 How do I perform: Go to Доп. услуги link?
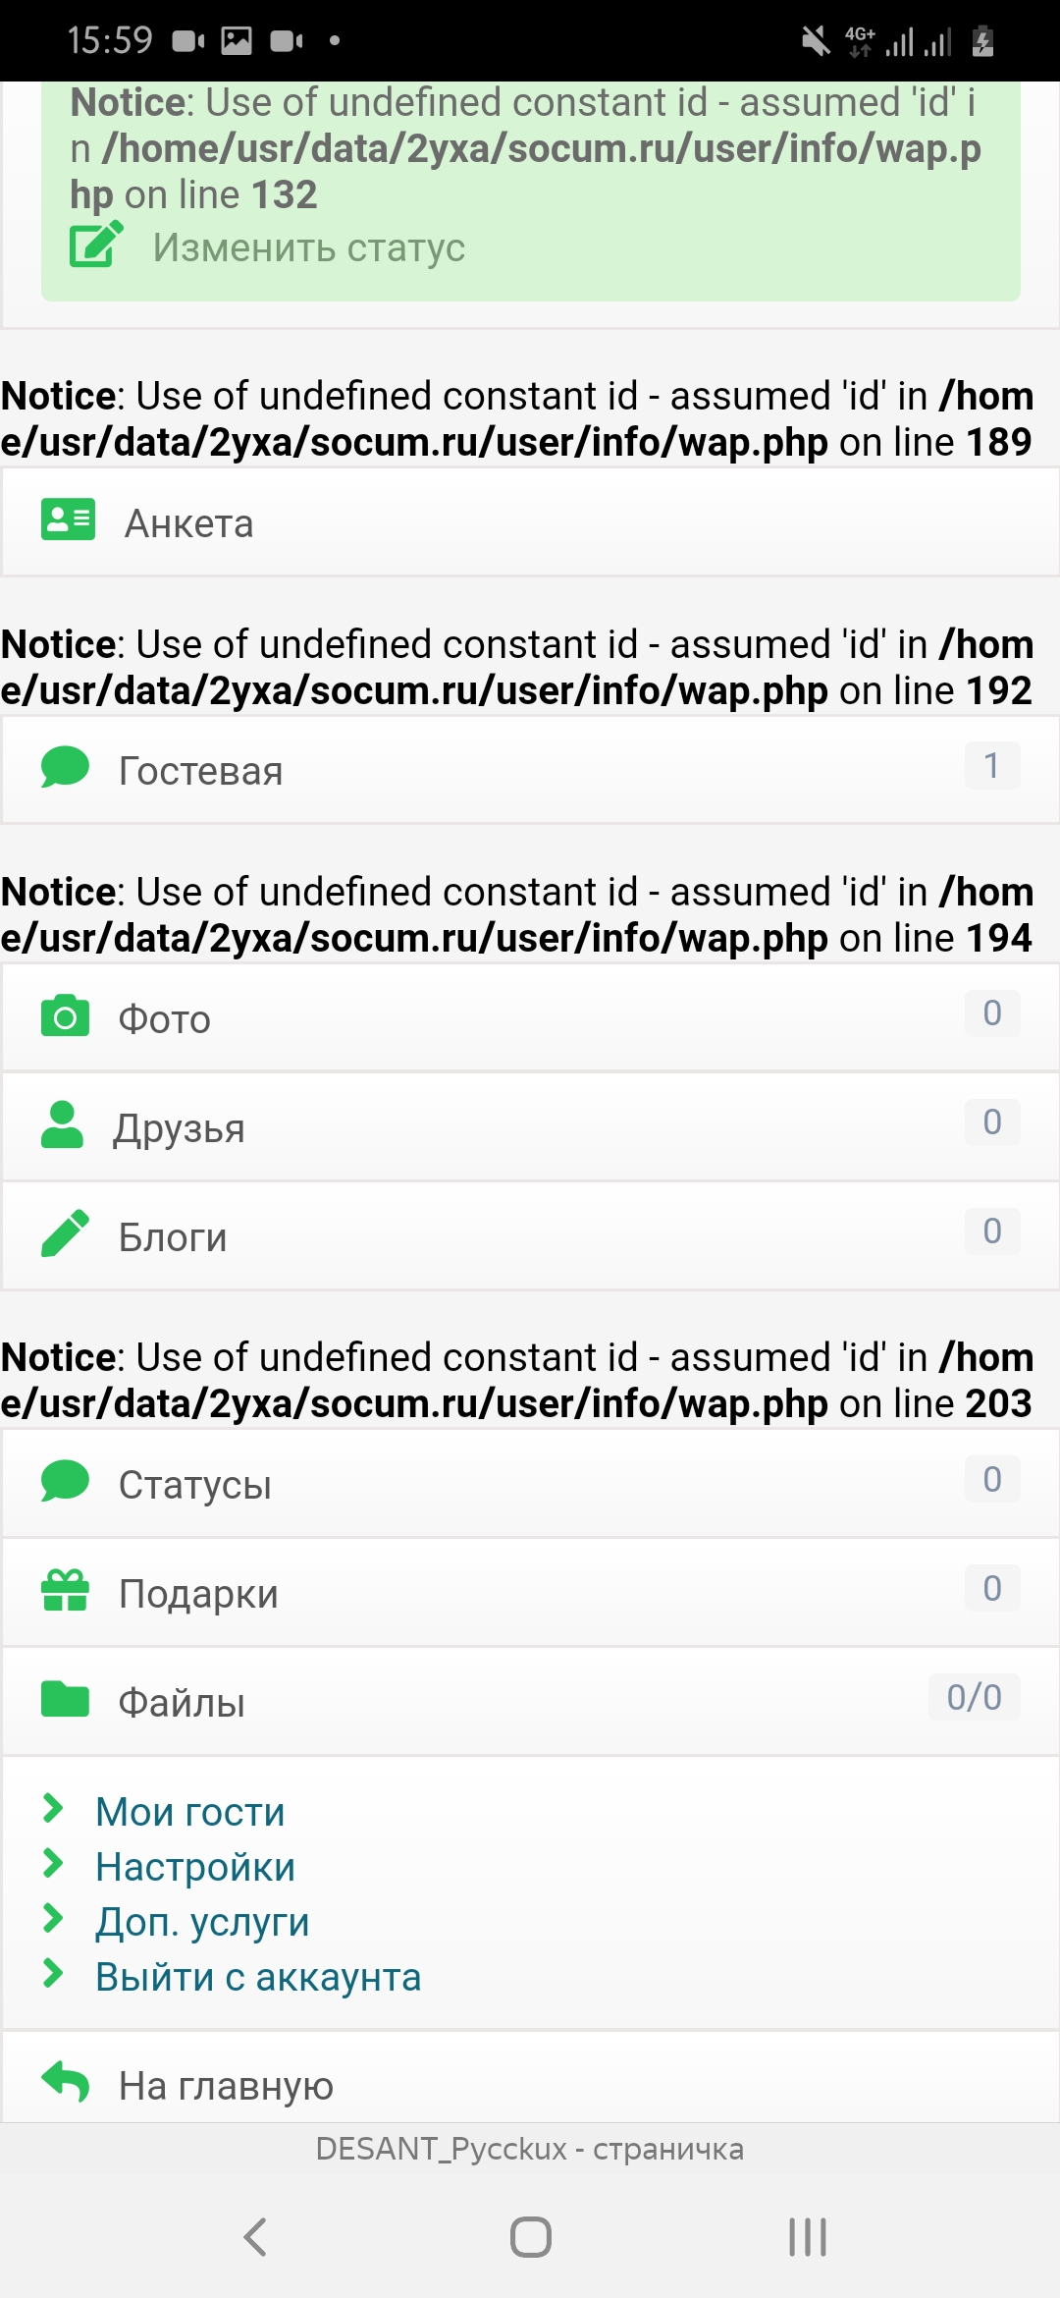pos(201,1922)
